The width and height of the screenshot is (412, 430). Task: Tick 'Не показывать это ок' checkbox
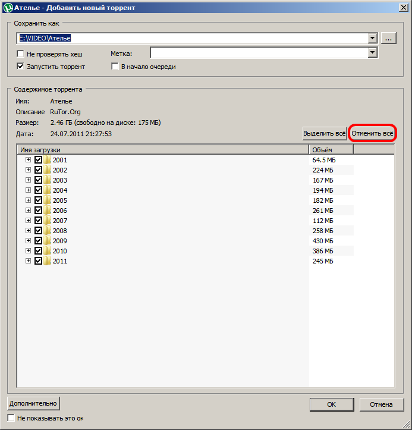(11, 418)
